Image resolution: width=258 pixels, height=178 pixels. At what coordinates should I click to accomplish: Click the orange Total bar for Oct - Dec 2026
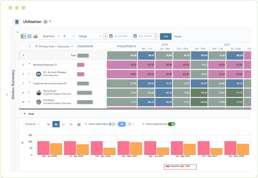coord(109,151)
